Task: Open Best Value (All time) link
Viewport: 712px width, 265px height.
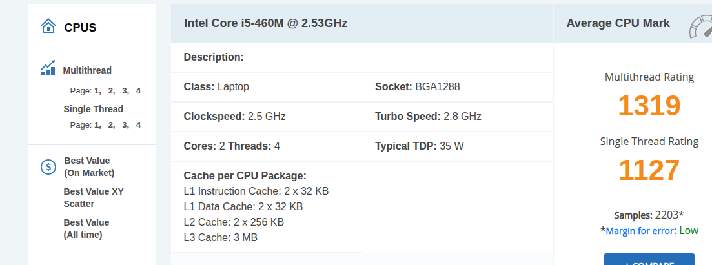Action: 86,228
